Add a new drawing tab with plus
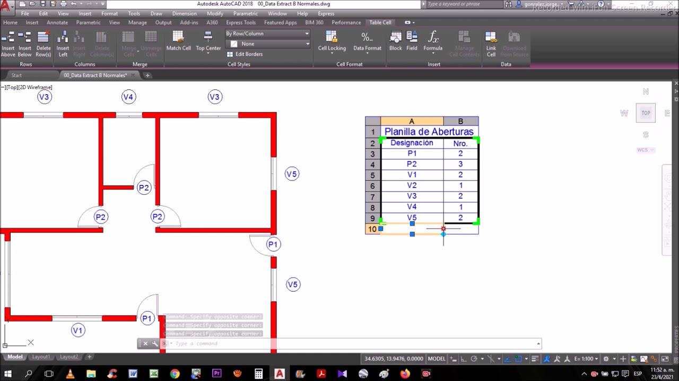Image resolution: width=679 pixels, height=381 pixels. (147, 75)
